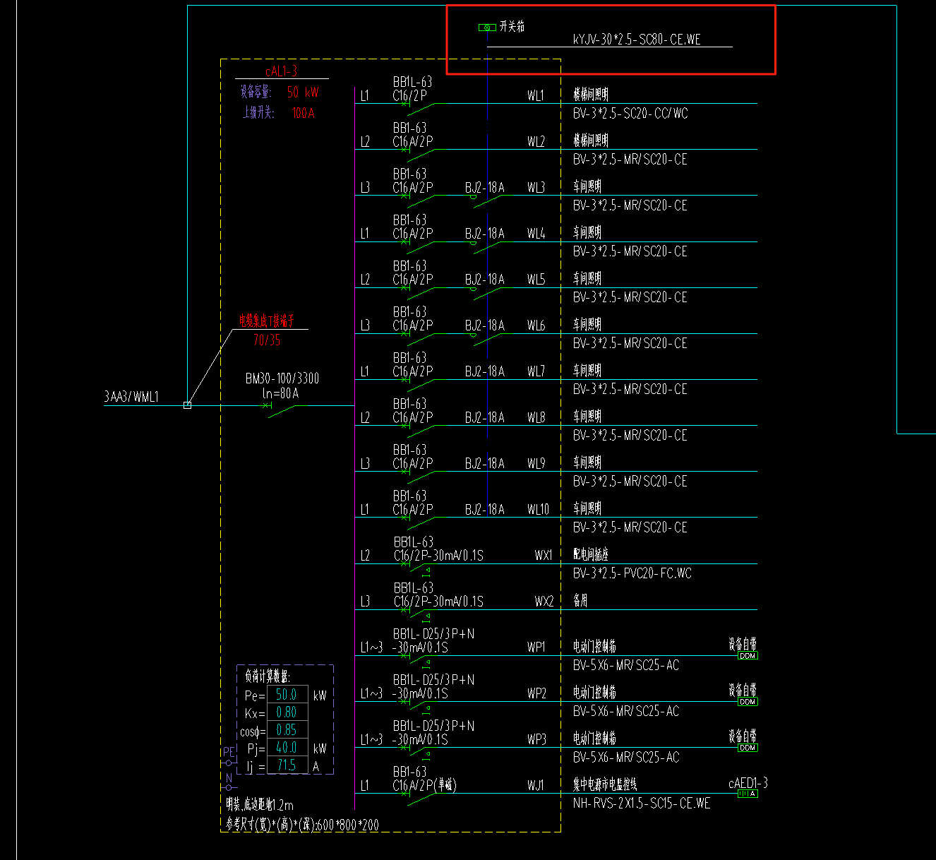Select the Pj value 40.0
Screen dimensions: 936x860
tap(287, 748)
